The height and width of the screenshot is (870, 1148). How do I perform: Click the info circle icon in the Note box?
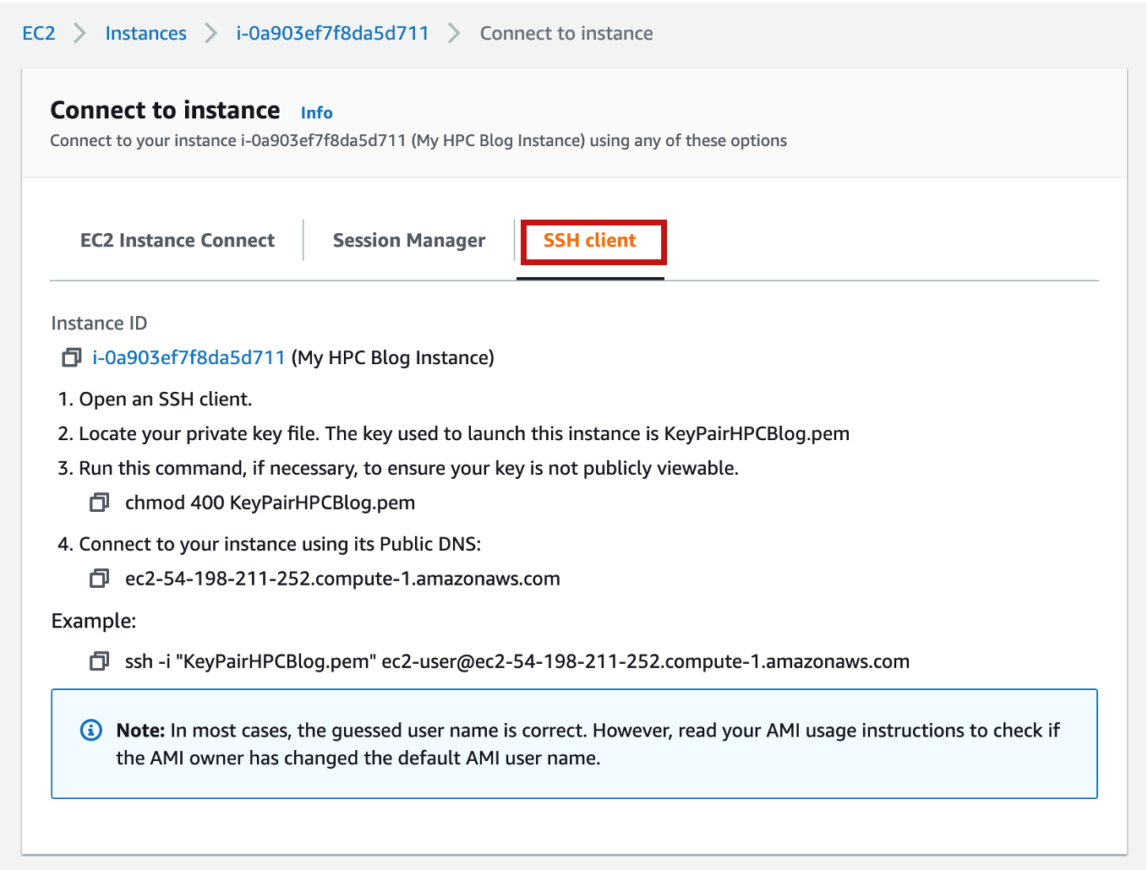click(90, 730)
